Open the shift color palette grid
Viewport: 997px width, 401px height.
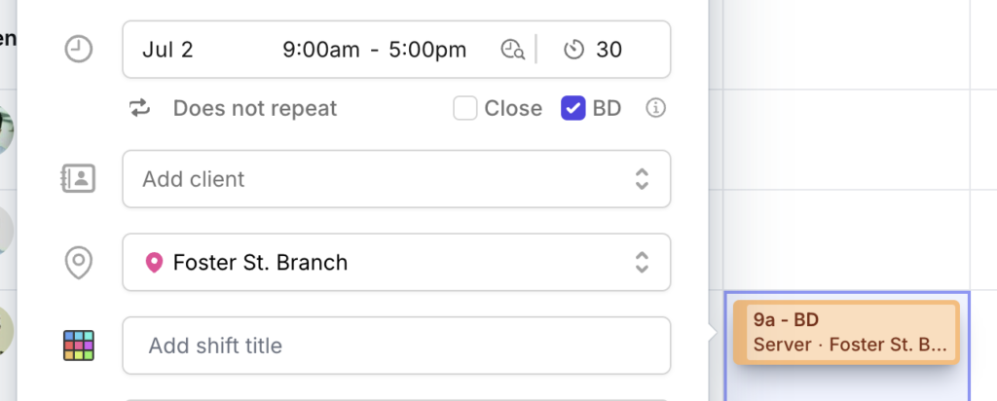(x=79, y=346)
